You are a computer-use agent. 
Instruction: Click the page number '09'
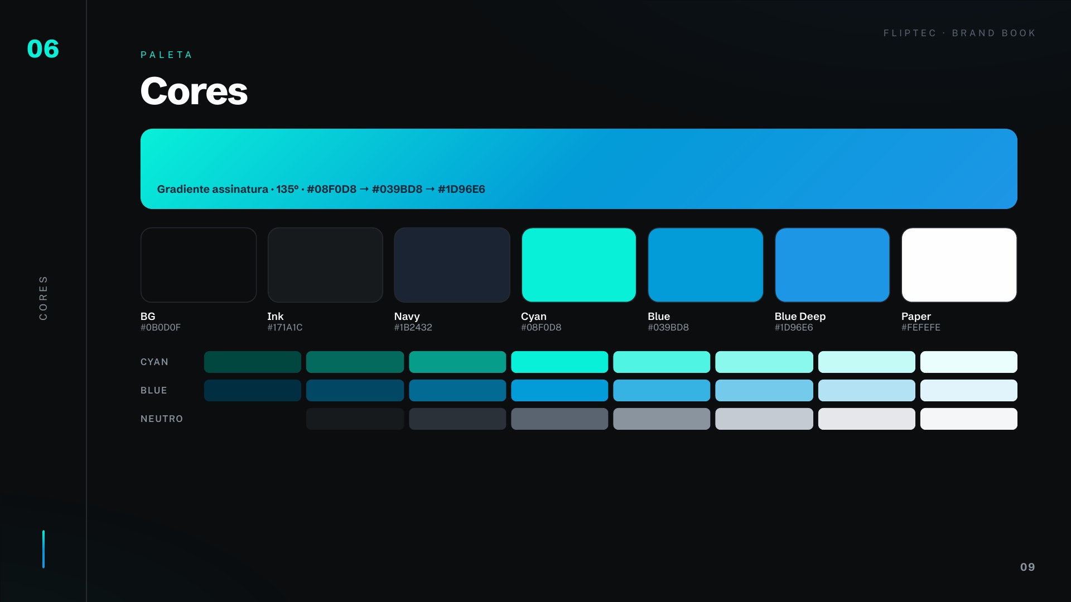(x=1027, y=567)
